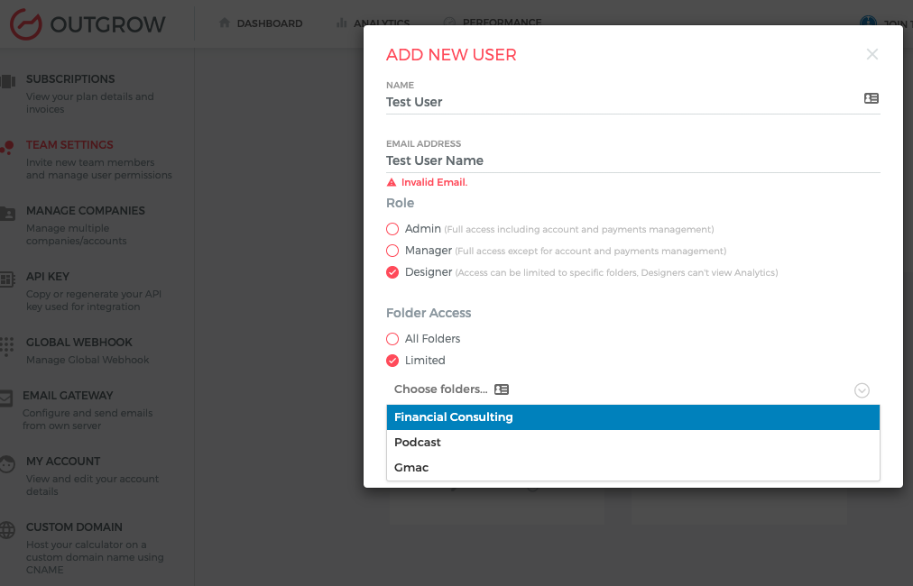This screenshot has height=586, width=913.
Task: Click the Email Address input field
Action: coord(633,160)
